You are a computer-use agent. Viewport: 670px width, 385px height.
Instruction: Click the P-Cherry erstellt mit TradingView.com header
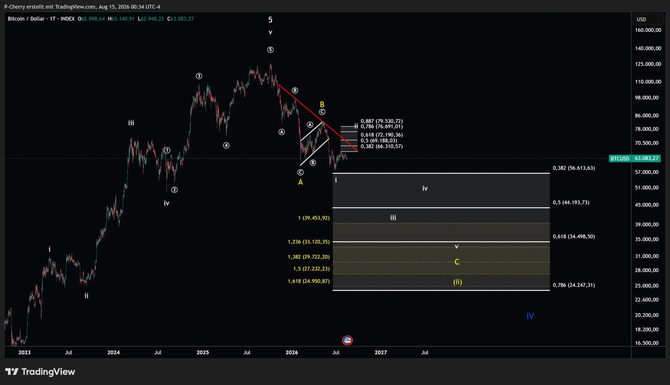pyautogui.click(x=82, y=7)
